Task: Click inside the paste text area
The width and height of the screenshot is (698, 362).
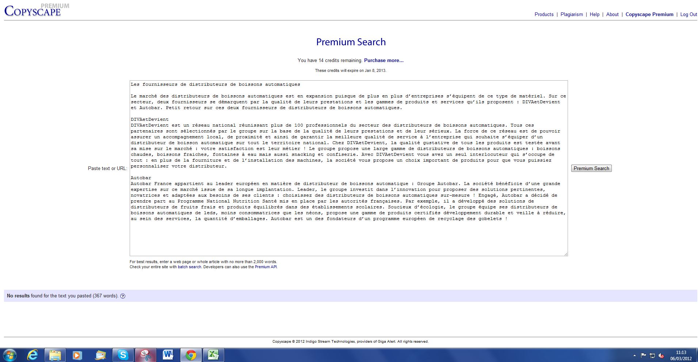Action: coord(348,237)
